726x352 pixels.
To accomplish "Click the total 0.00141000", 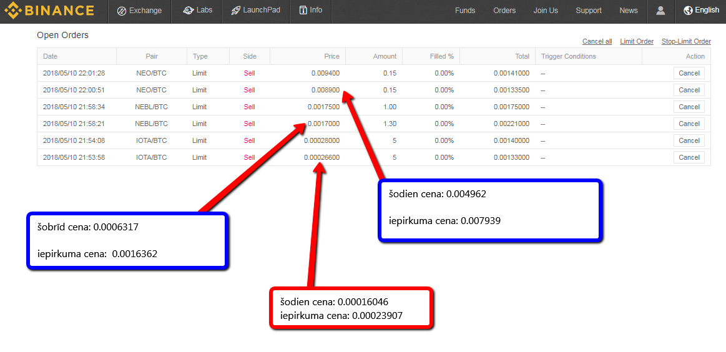I will [x=512, y=73].
